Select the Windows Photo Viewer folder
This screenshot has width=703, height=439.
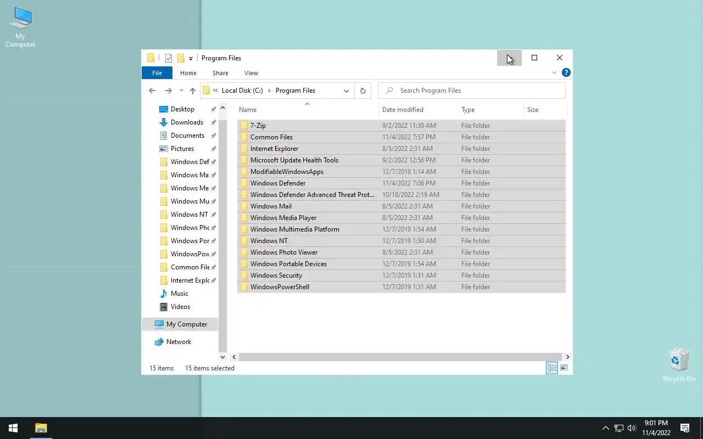tap(401, 252)
